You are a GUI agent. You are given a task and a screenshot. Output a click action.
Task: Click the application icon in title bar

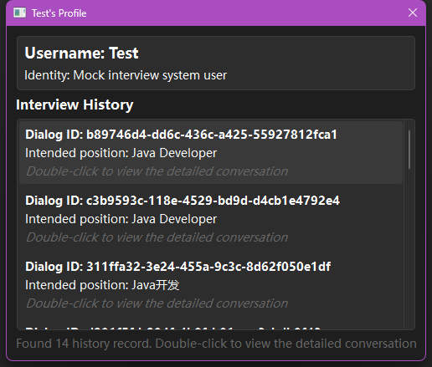pos(20,13)
